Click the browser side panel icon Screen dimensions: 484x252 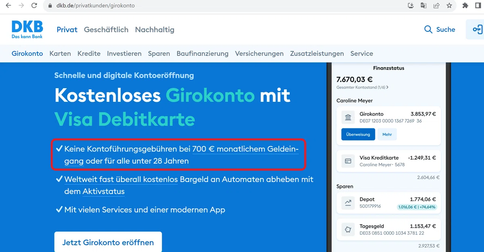click(478, 6)
